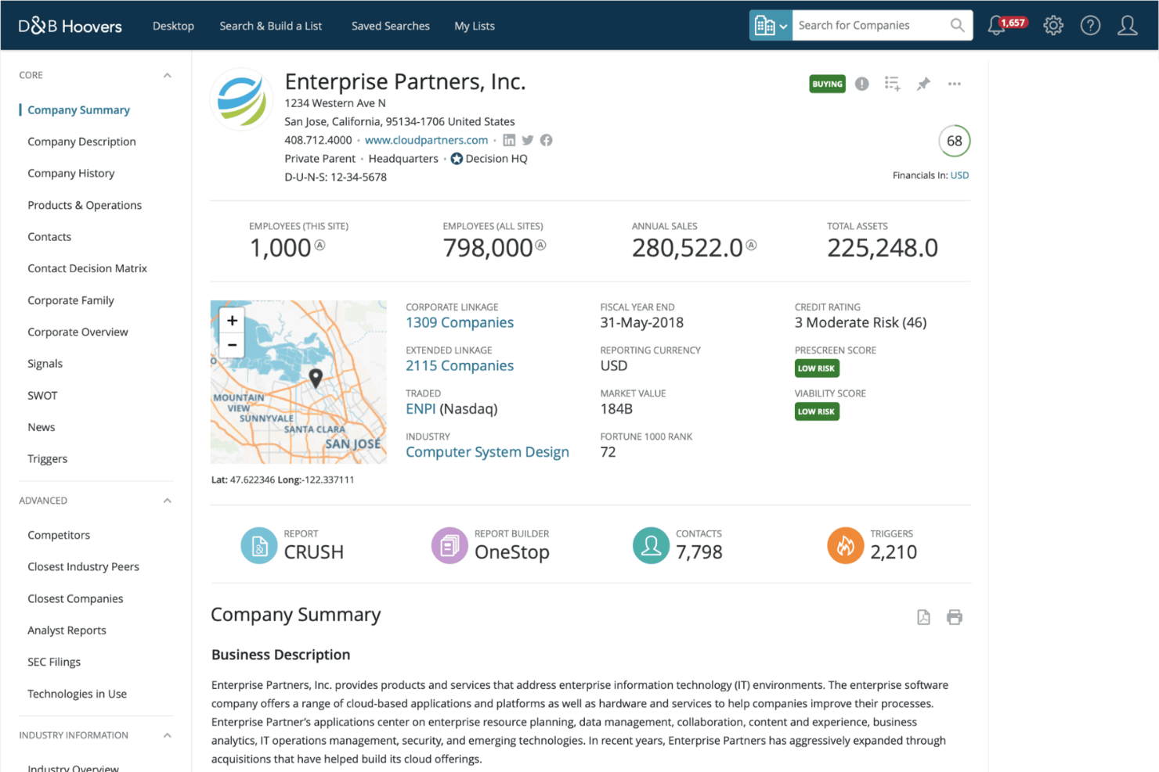
Task: Open Signals in sidebar
Action: 45,364
